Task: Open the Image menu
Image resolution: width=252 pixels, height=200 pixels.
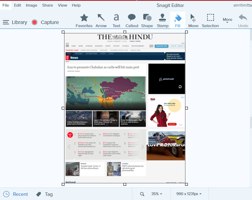Action: pyautogui.click(x=31, y=6)
